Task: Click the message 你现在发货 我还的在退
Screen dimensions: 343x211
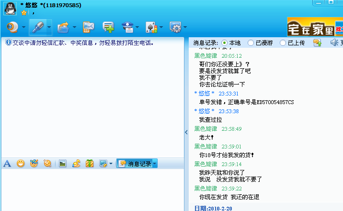Action: coord(229,197)
